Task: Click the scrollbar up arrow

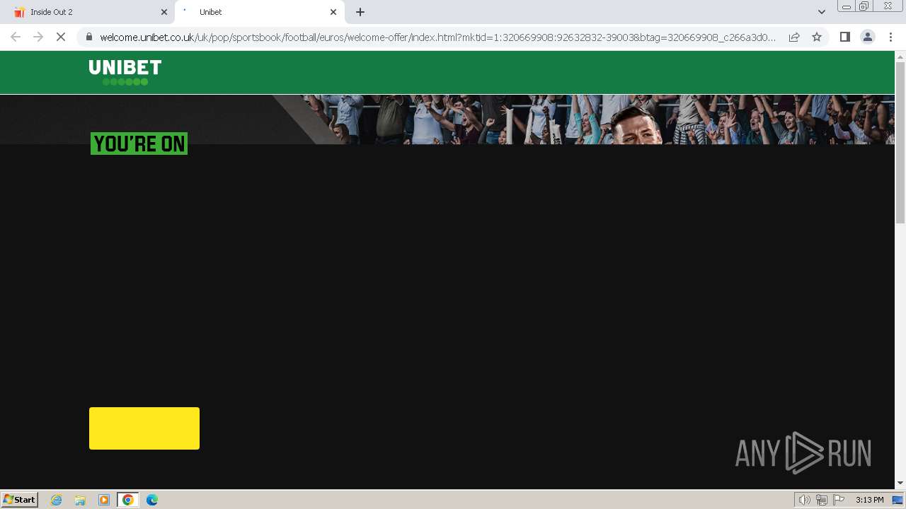Action: (900, 57)
